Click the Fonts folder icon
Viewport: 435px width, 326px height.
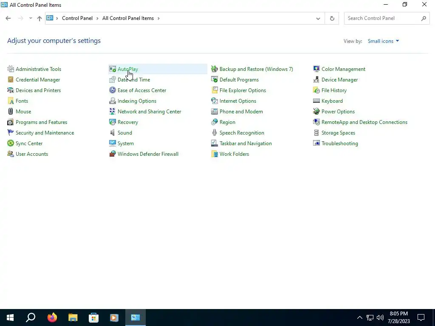coord(11,101)
